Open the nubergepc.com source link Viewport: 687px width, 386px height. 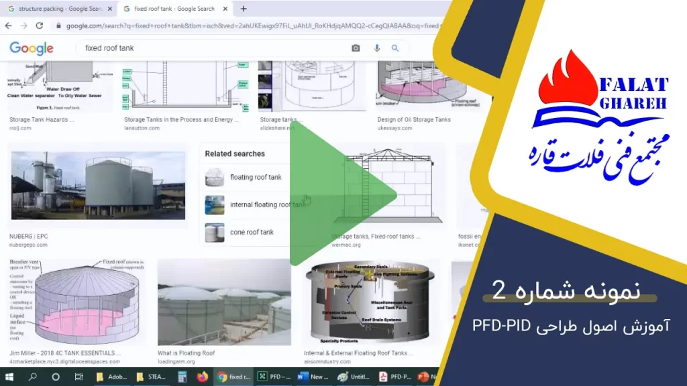point(28,245)
